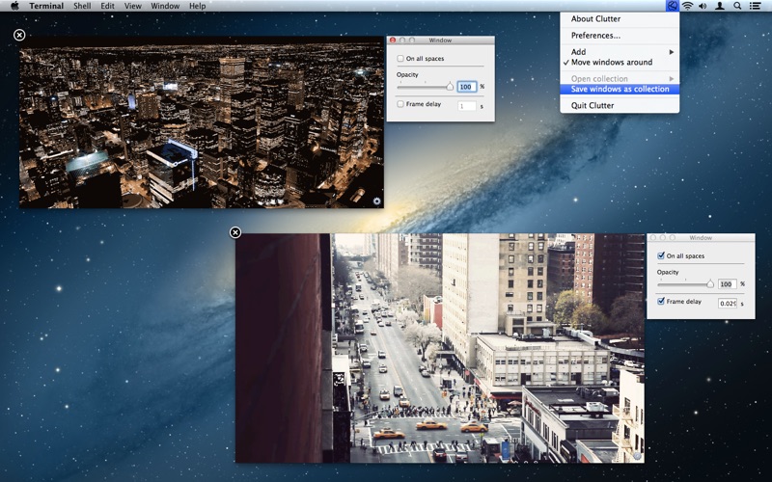772x482 pixels.
Task: Click the Clutter icon in menu bar
Action: click(x=672, y=6)
